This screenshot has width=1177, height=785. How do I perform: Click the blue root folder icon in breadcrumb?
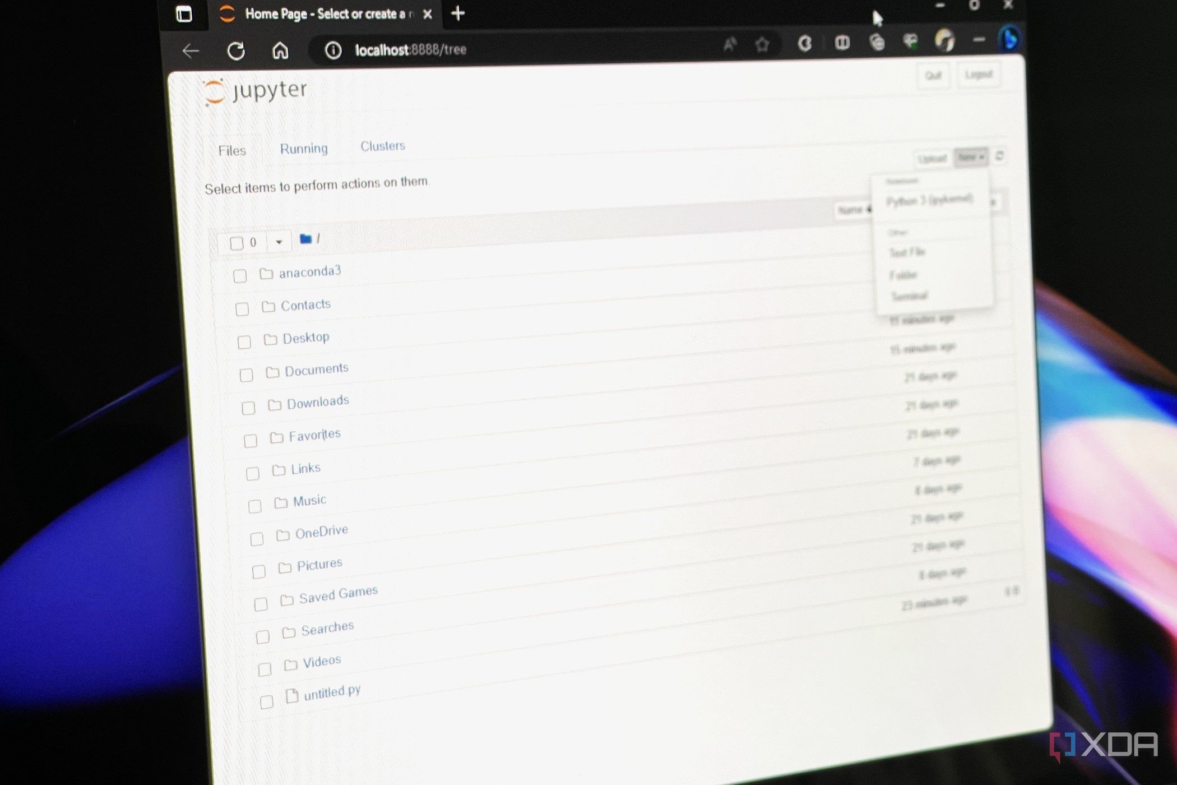point(305,238)
